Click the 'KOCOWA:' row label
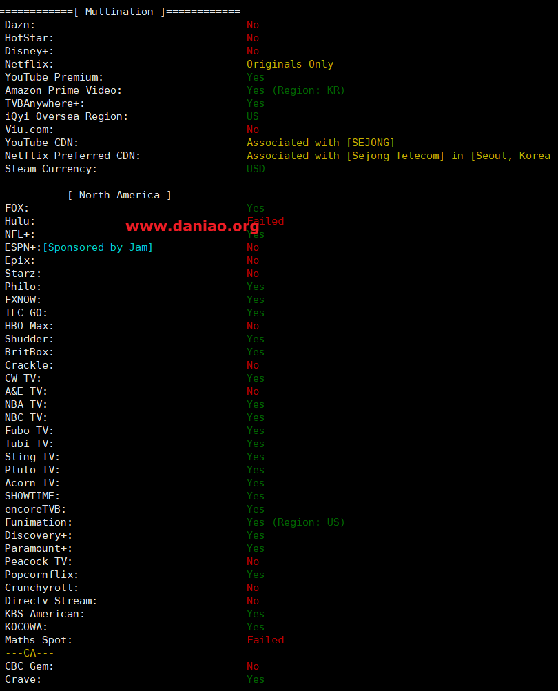This screenshot has width=558, height=691. pos(26,628)
